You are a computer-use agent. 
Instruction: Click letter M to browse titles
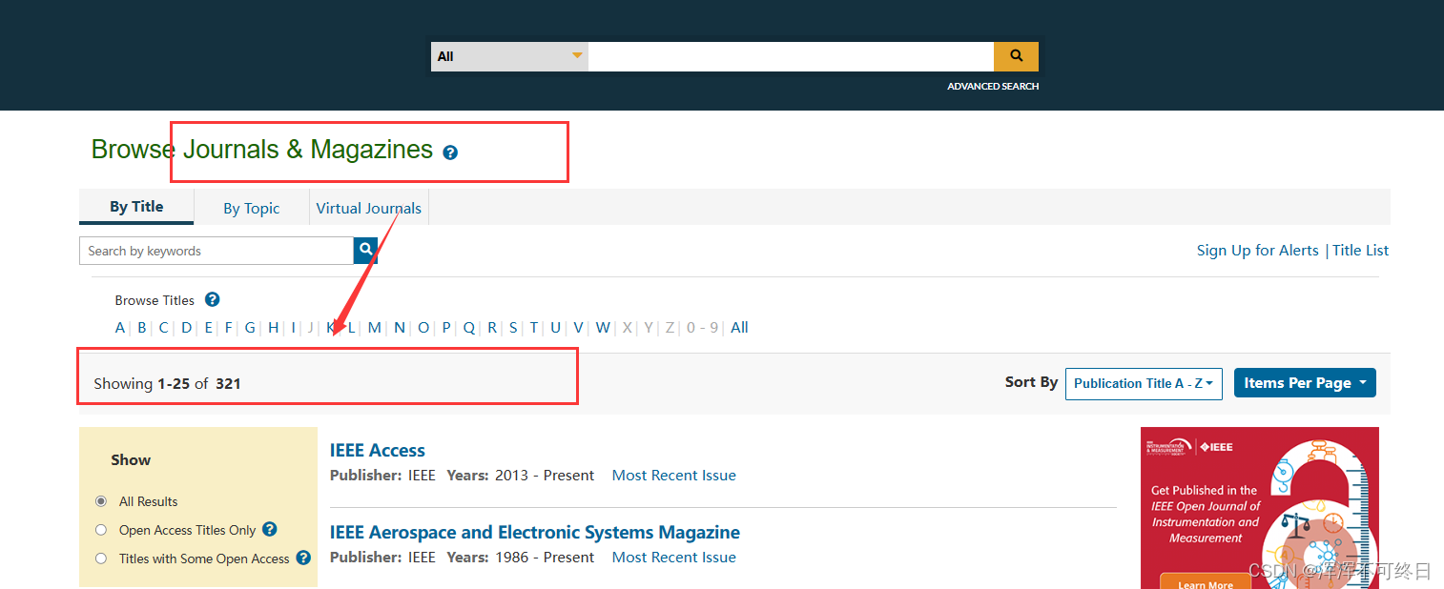[374, 327]
